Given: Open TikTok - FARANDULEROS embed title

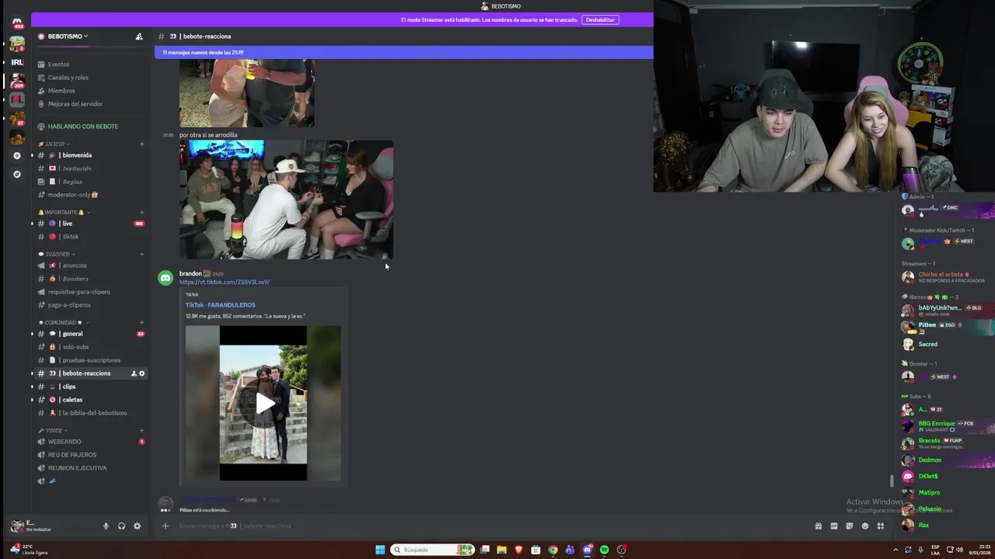Looking at the screenshot, I should (220, 305).
